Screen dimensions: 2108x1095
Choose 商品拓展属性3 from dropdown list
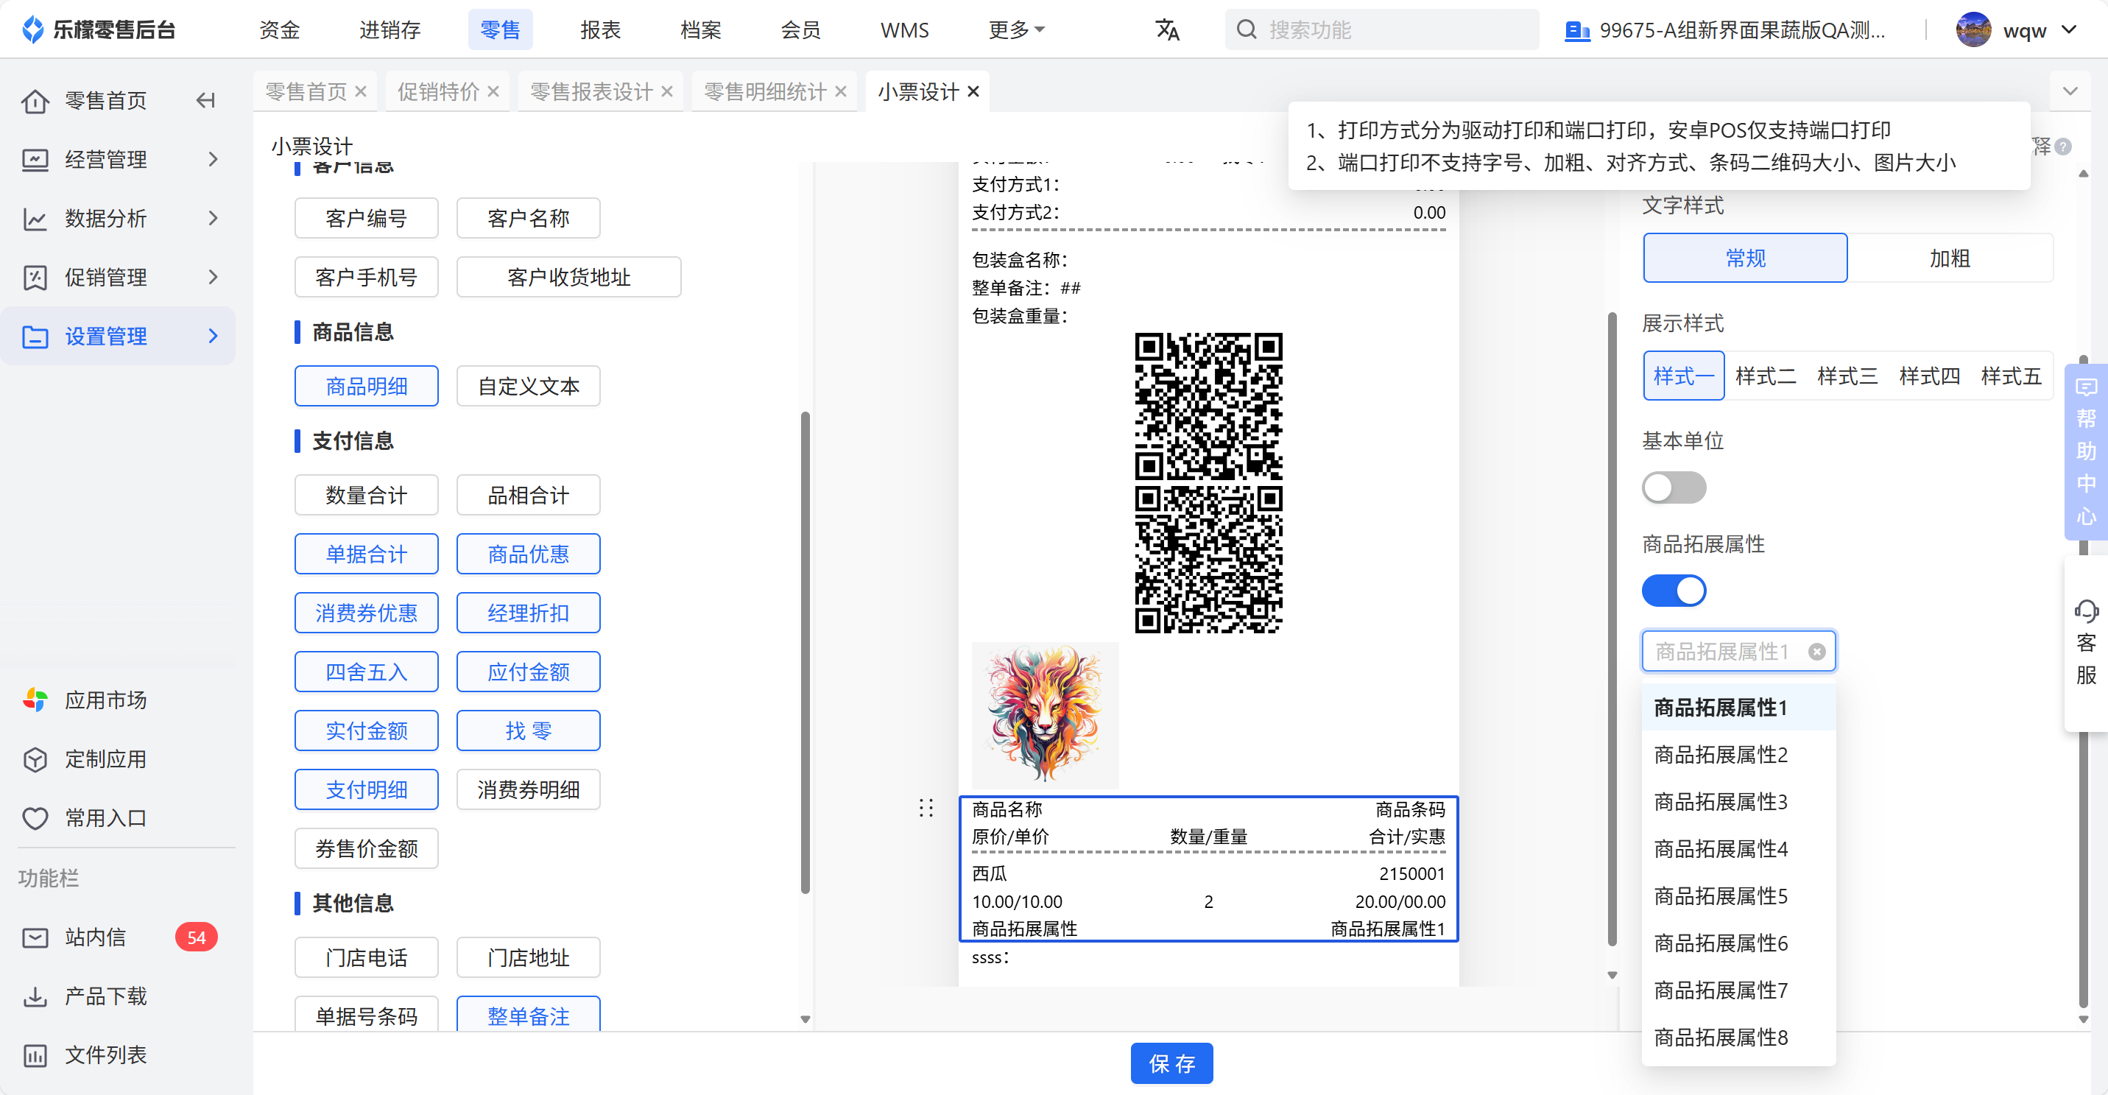click(x=1720, y=802)
